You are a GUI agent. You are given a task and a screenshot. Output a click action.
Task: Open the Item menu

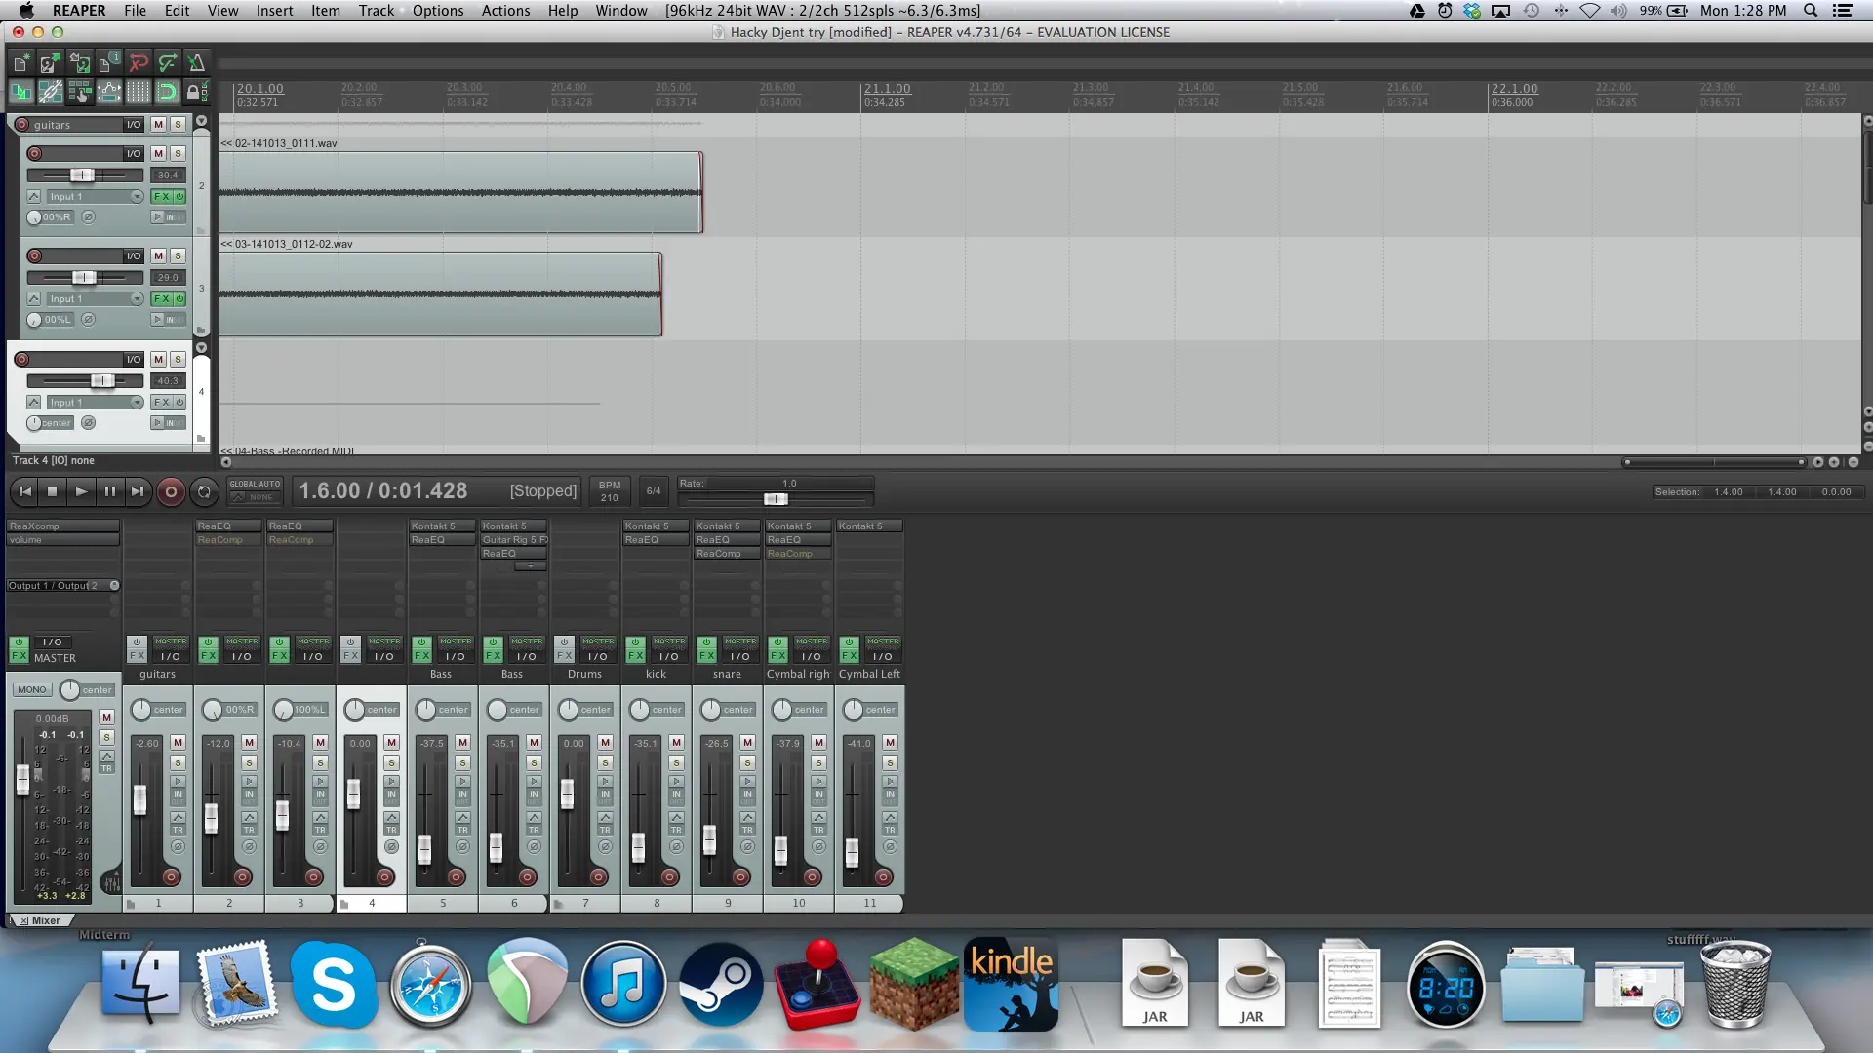click(x=326, y=11)
